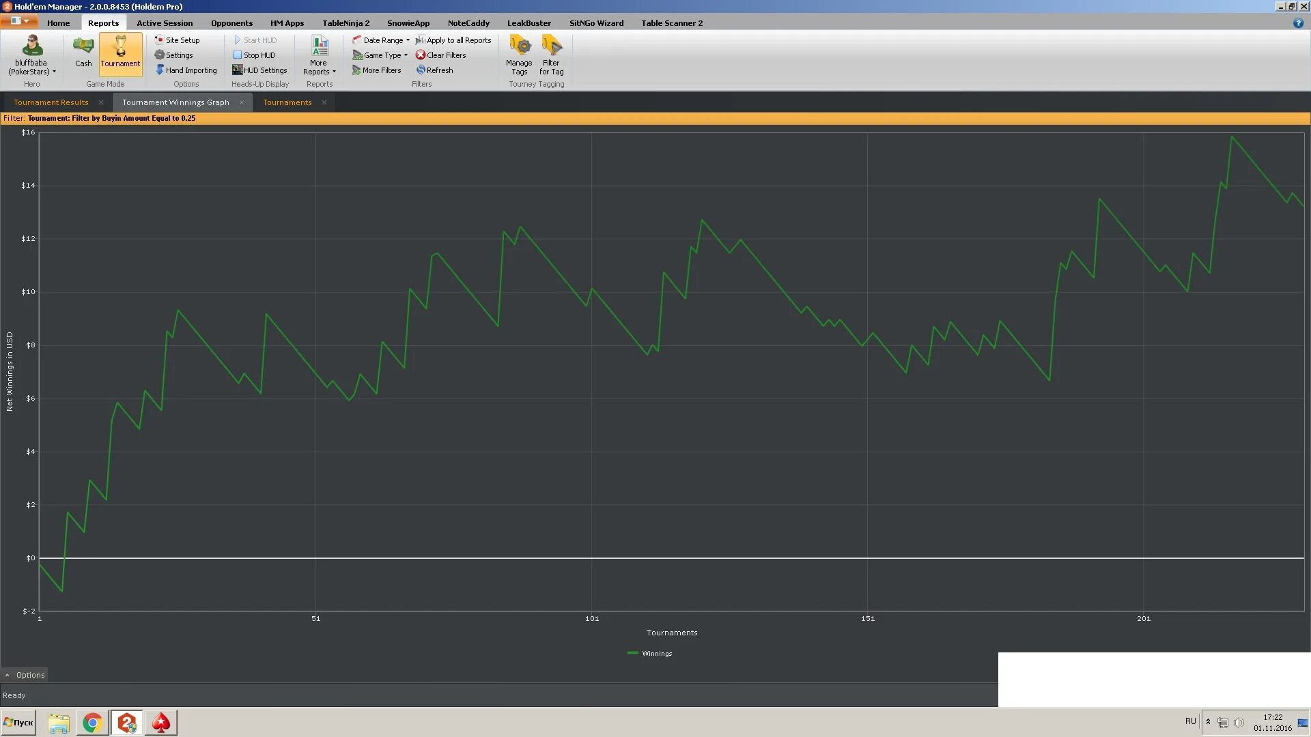Refresh the report data
Screen dimensions: 1311x737
(x=434, y=70)
